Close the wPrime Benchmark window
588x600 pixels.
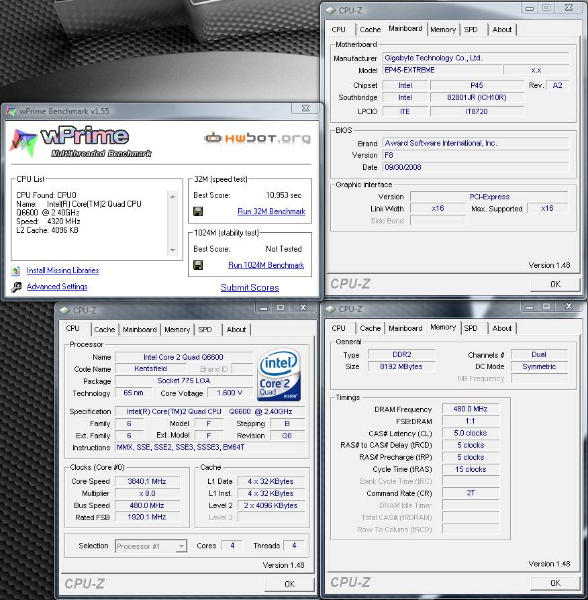[305, 108]
